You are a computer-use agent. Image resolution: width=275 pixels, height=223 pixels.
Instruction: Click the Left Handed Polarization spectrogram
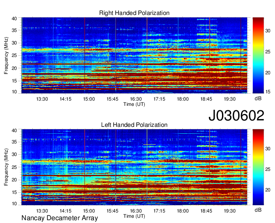click(134, 167)
